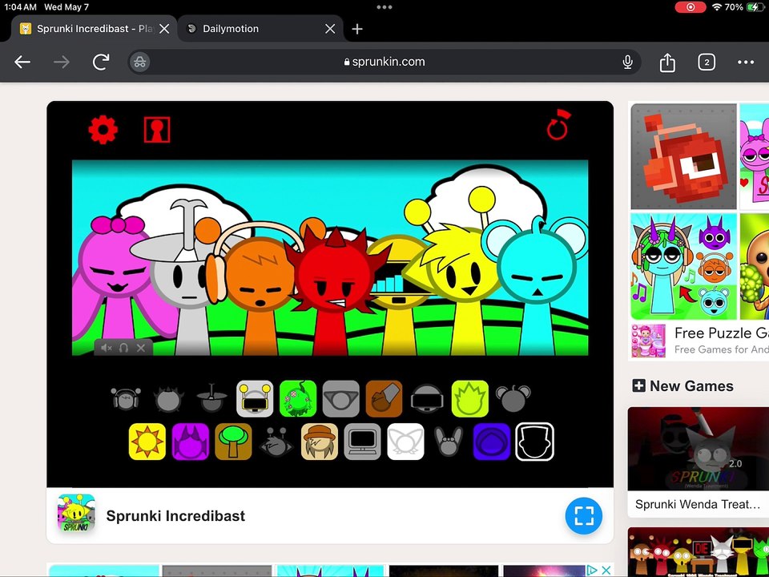Pick the white cat ears sound icon
Image resolution: width=769 pixels, height=577 pixels.
pyautogui.click(x=405, y=442)
